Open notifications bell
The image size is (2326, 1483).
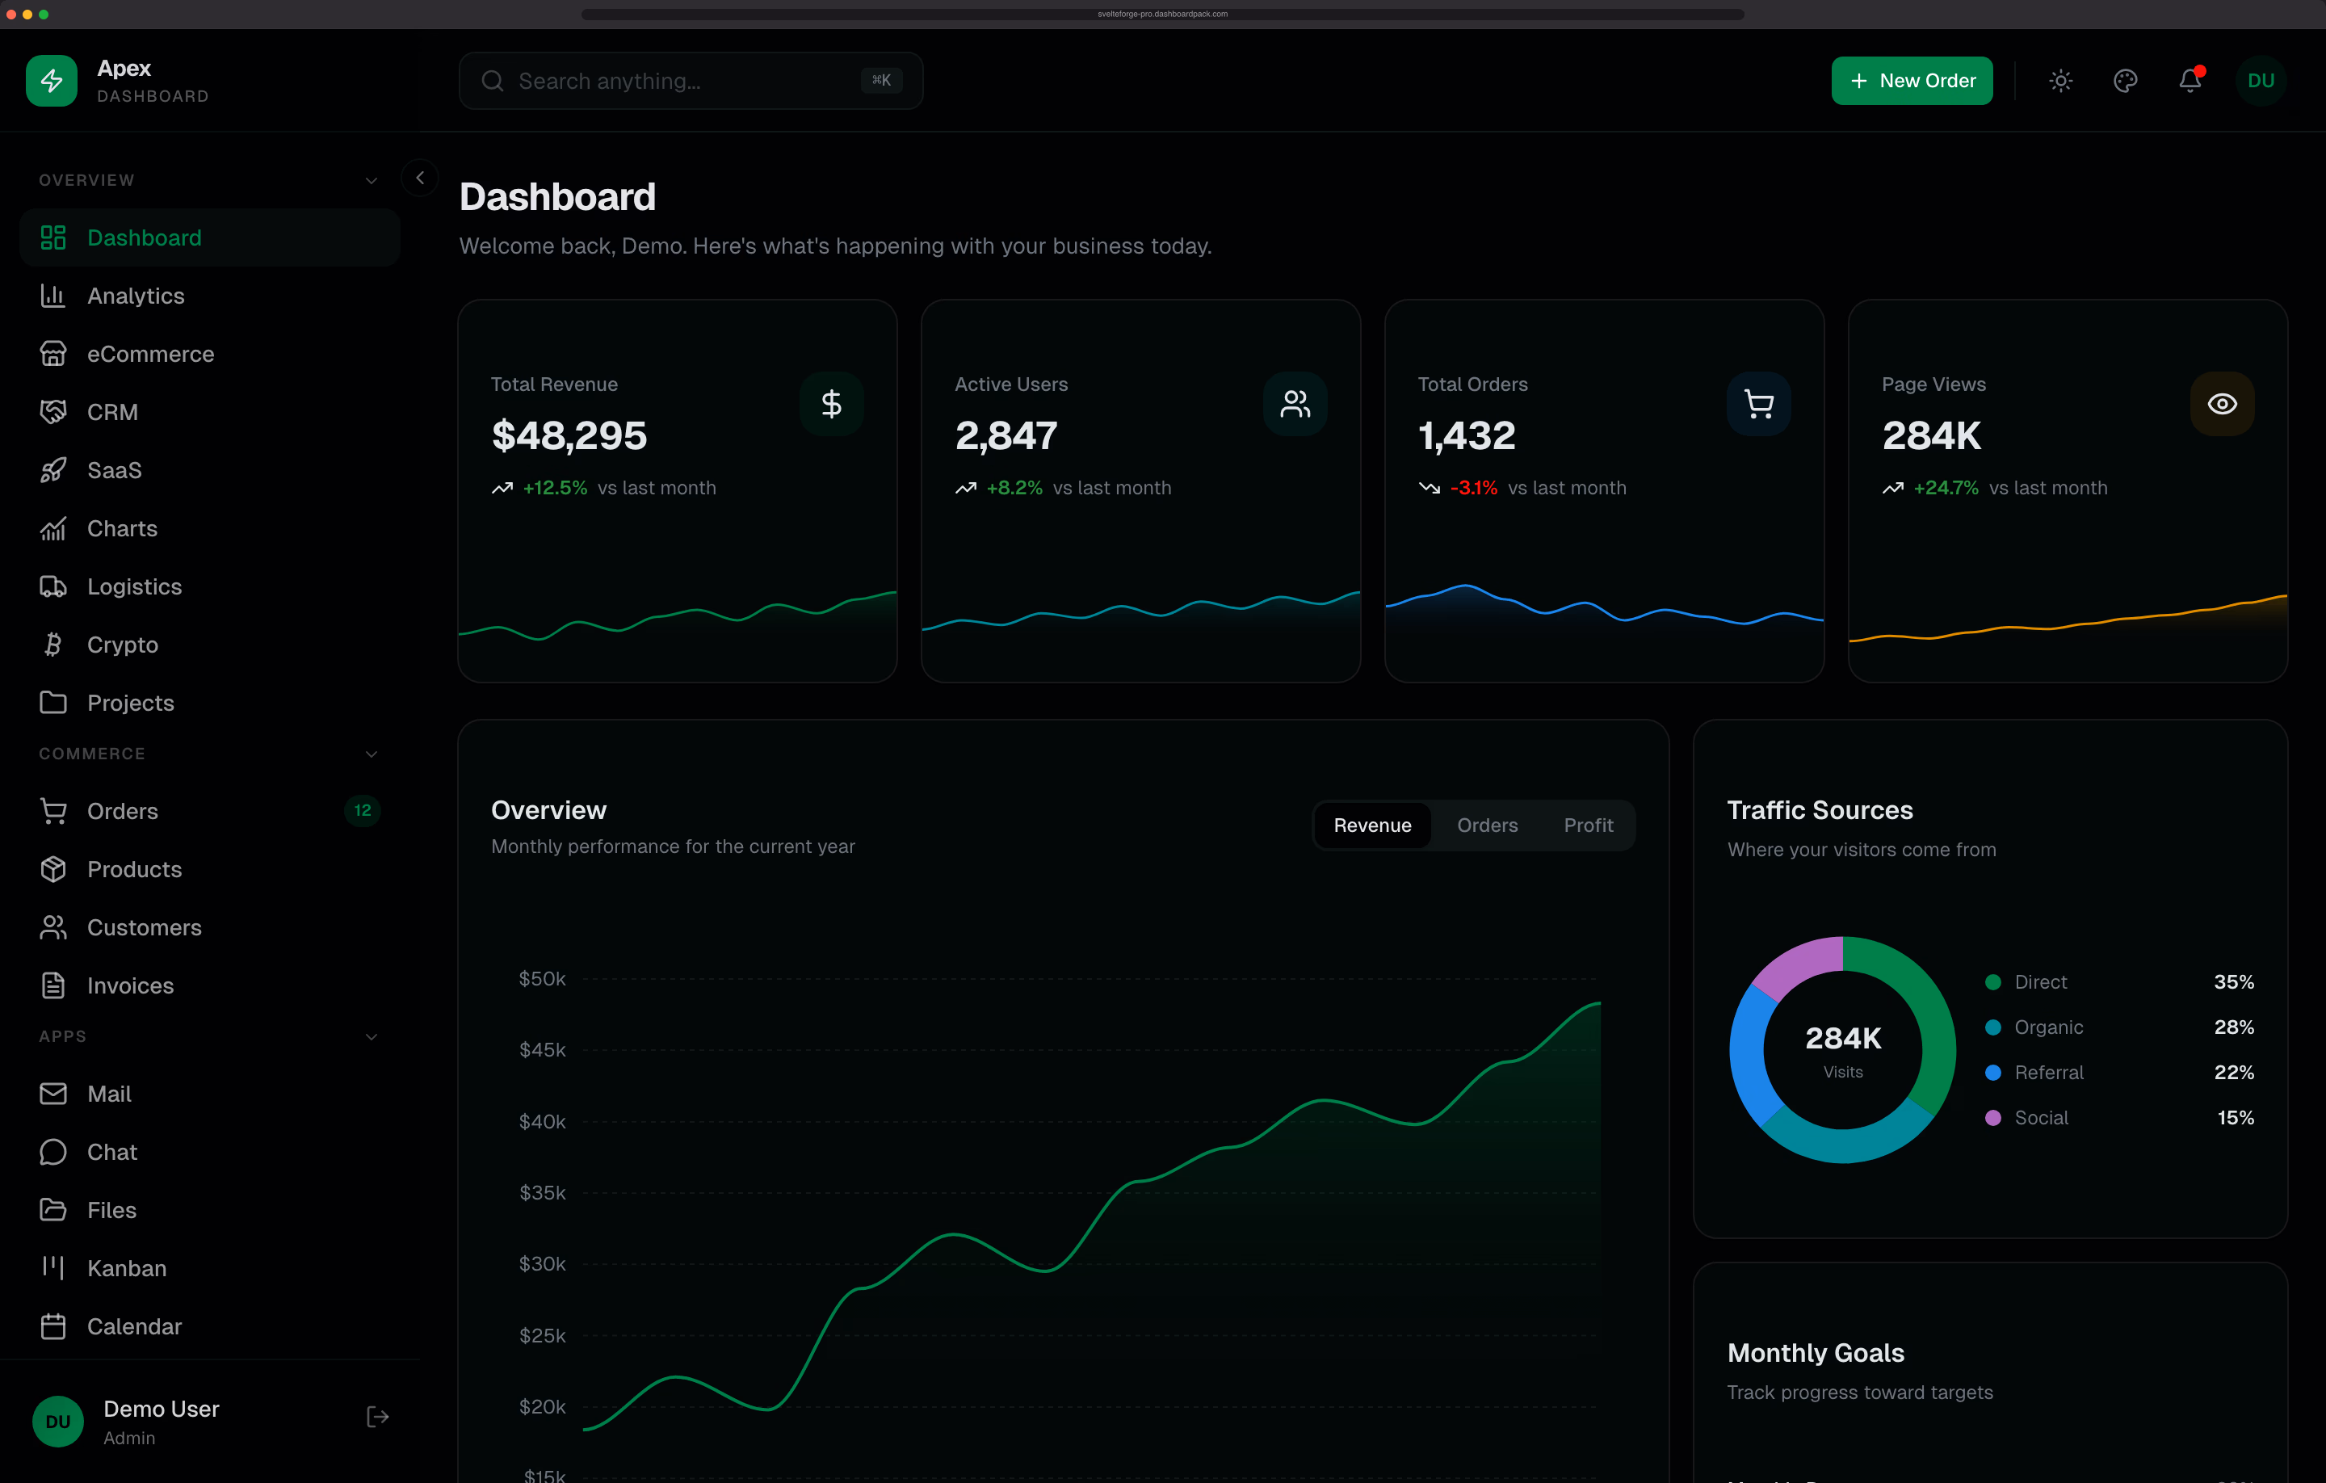tap(2190, 80)
